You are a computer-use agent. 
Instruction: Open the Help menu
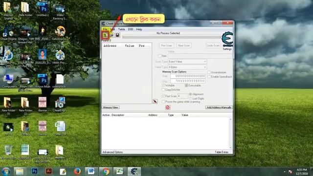point(139,29)
